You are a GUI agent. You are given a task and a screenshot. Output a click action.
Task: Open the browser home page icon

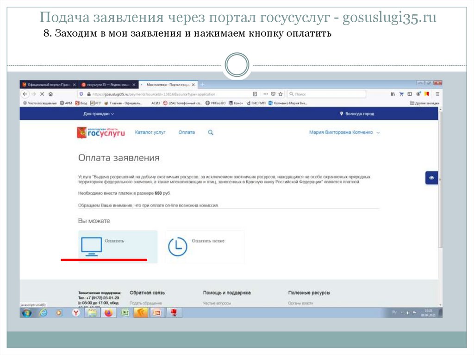point(50,94)
